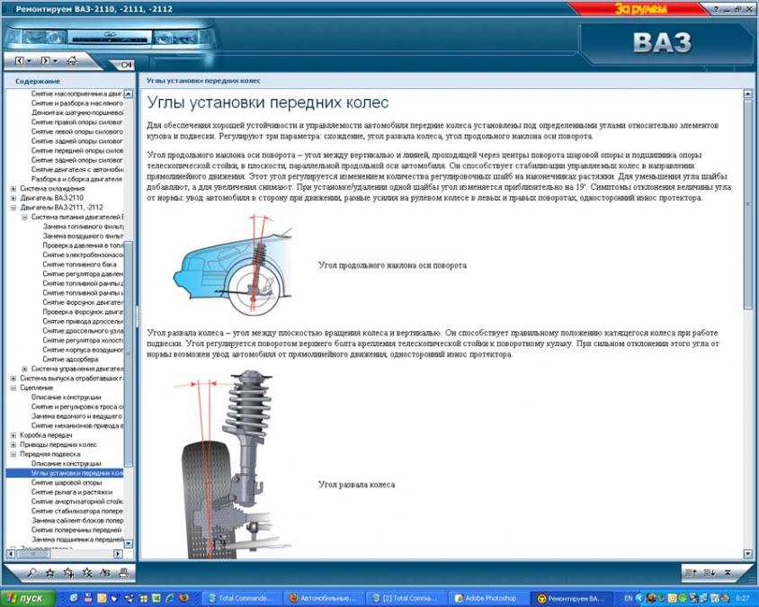Click the title bar help question mark button
759x607 pixels.
pos(716,9)
